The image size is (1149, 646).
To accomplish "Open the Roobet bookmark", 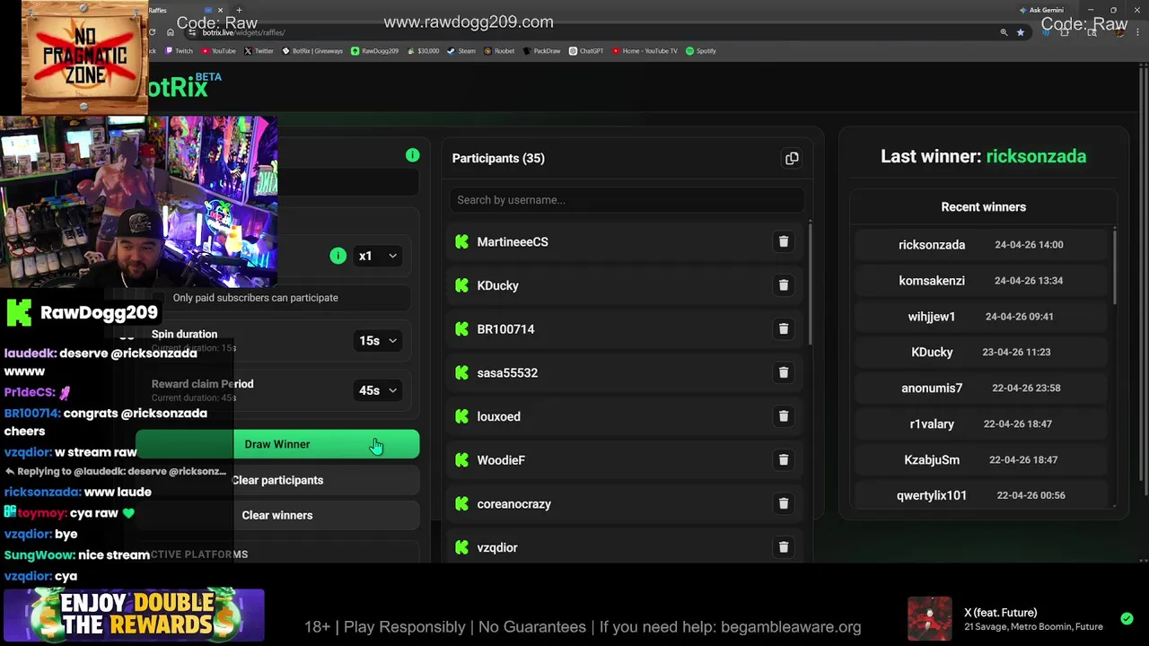I will point(499,51).
